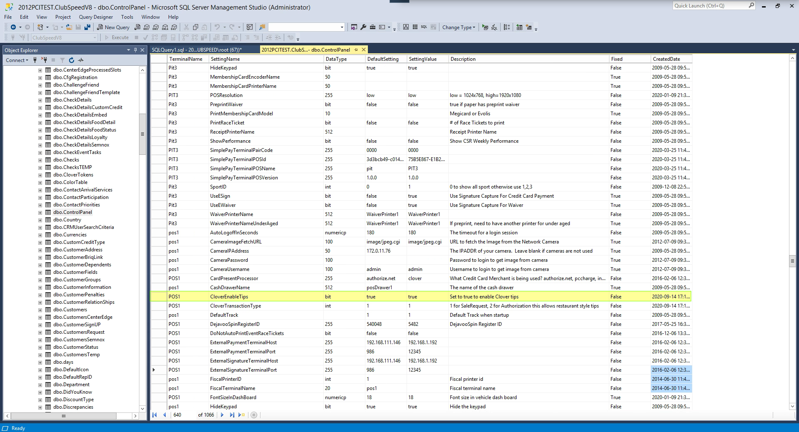Open the Window menu
Image resolution: width=799 pixels, height=432 pixels.
150,17
